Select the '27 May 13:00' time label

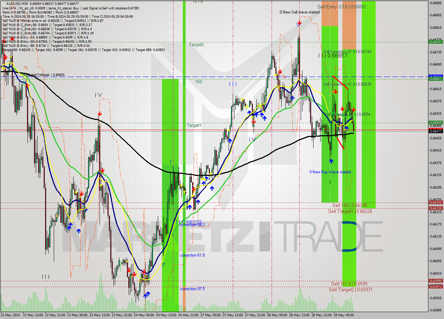[x=233, y=315]
